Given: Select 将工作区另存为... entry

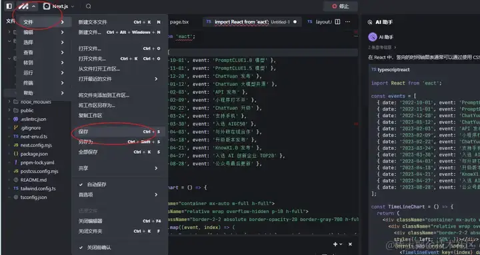Looking at the screenshot, I should (119, 105).
